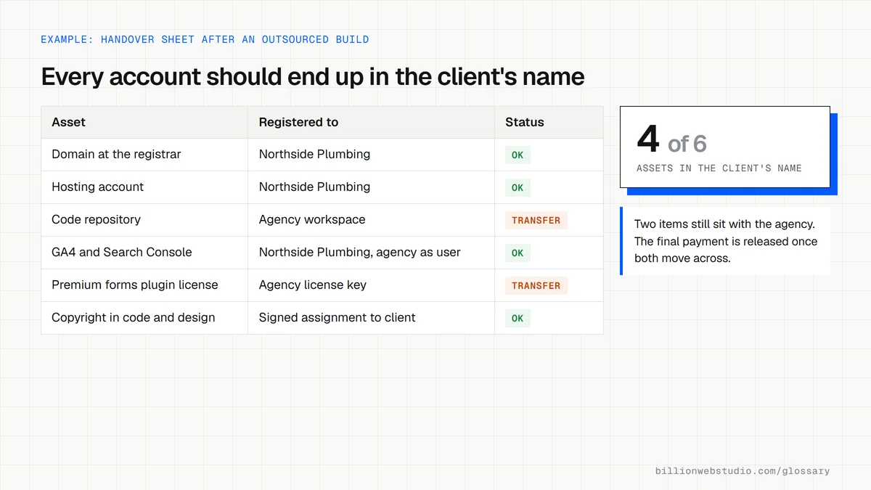Click the TRANSFER badge for the plugin license
Viewport: 871px width, 490px height.
[536, 285]
